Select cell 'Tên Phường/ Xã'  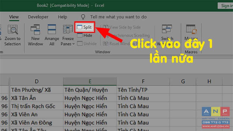37,90
